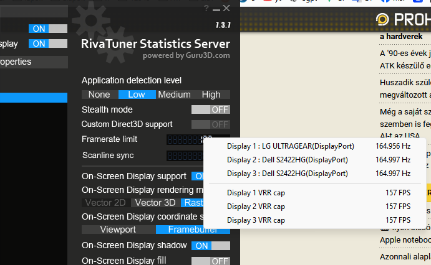The height and width of the screenshot is (265, 431).
Task: Choose Medium application detection level
Action: [x=174, y=95]
